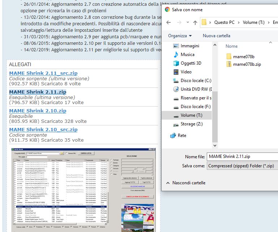Go up one folder level with the up arrow
Image resolution: width=278 pixels, height=232 pixels.
click(x=195, y=22)
